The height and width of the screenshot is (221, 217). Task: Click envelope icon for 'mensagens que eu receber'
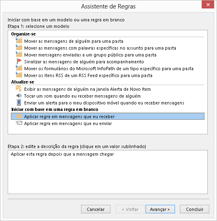pyautogui.click(x=19, y=116)
